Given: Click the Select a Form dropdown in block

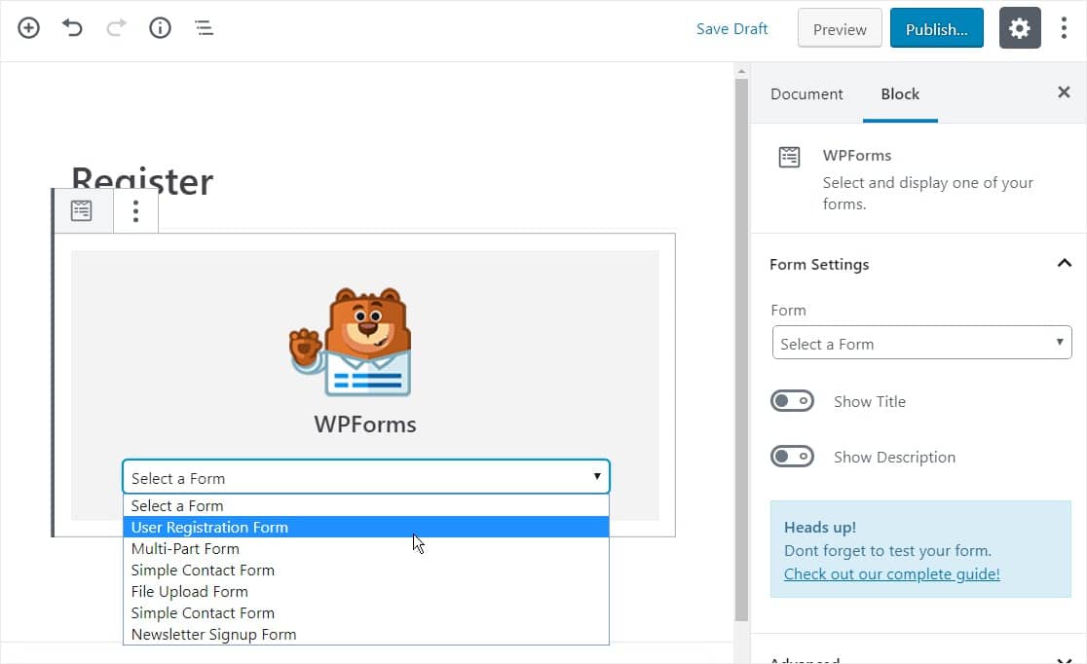Looking at the screenshot, I should pyautogui.click(x=366, y=477).
